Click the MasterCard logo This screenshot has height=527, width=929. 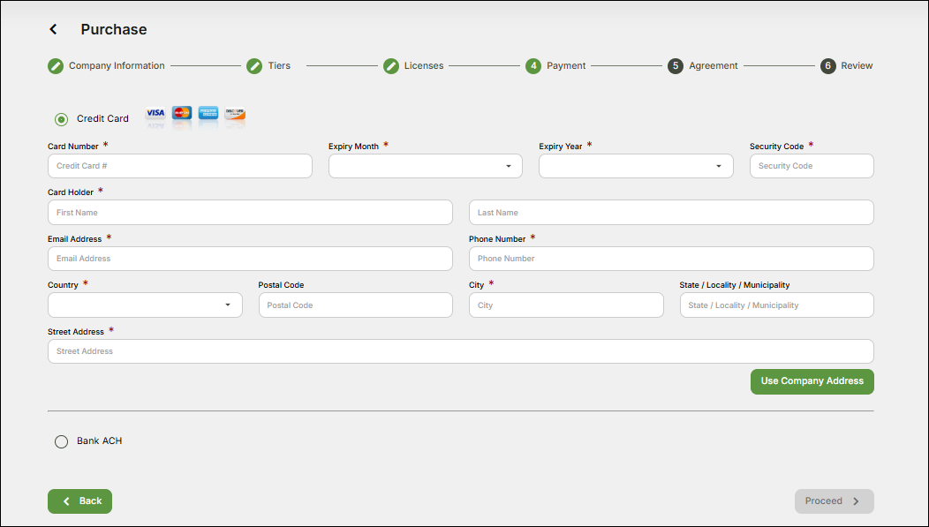182,113
